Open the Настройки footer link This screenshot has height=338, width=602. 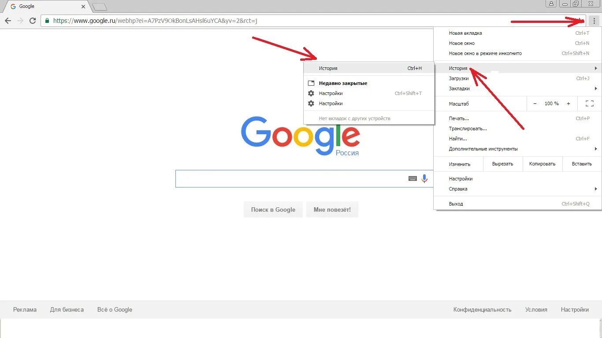(x=575, y=309)
